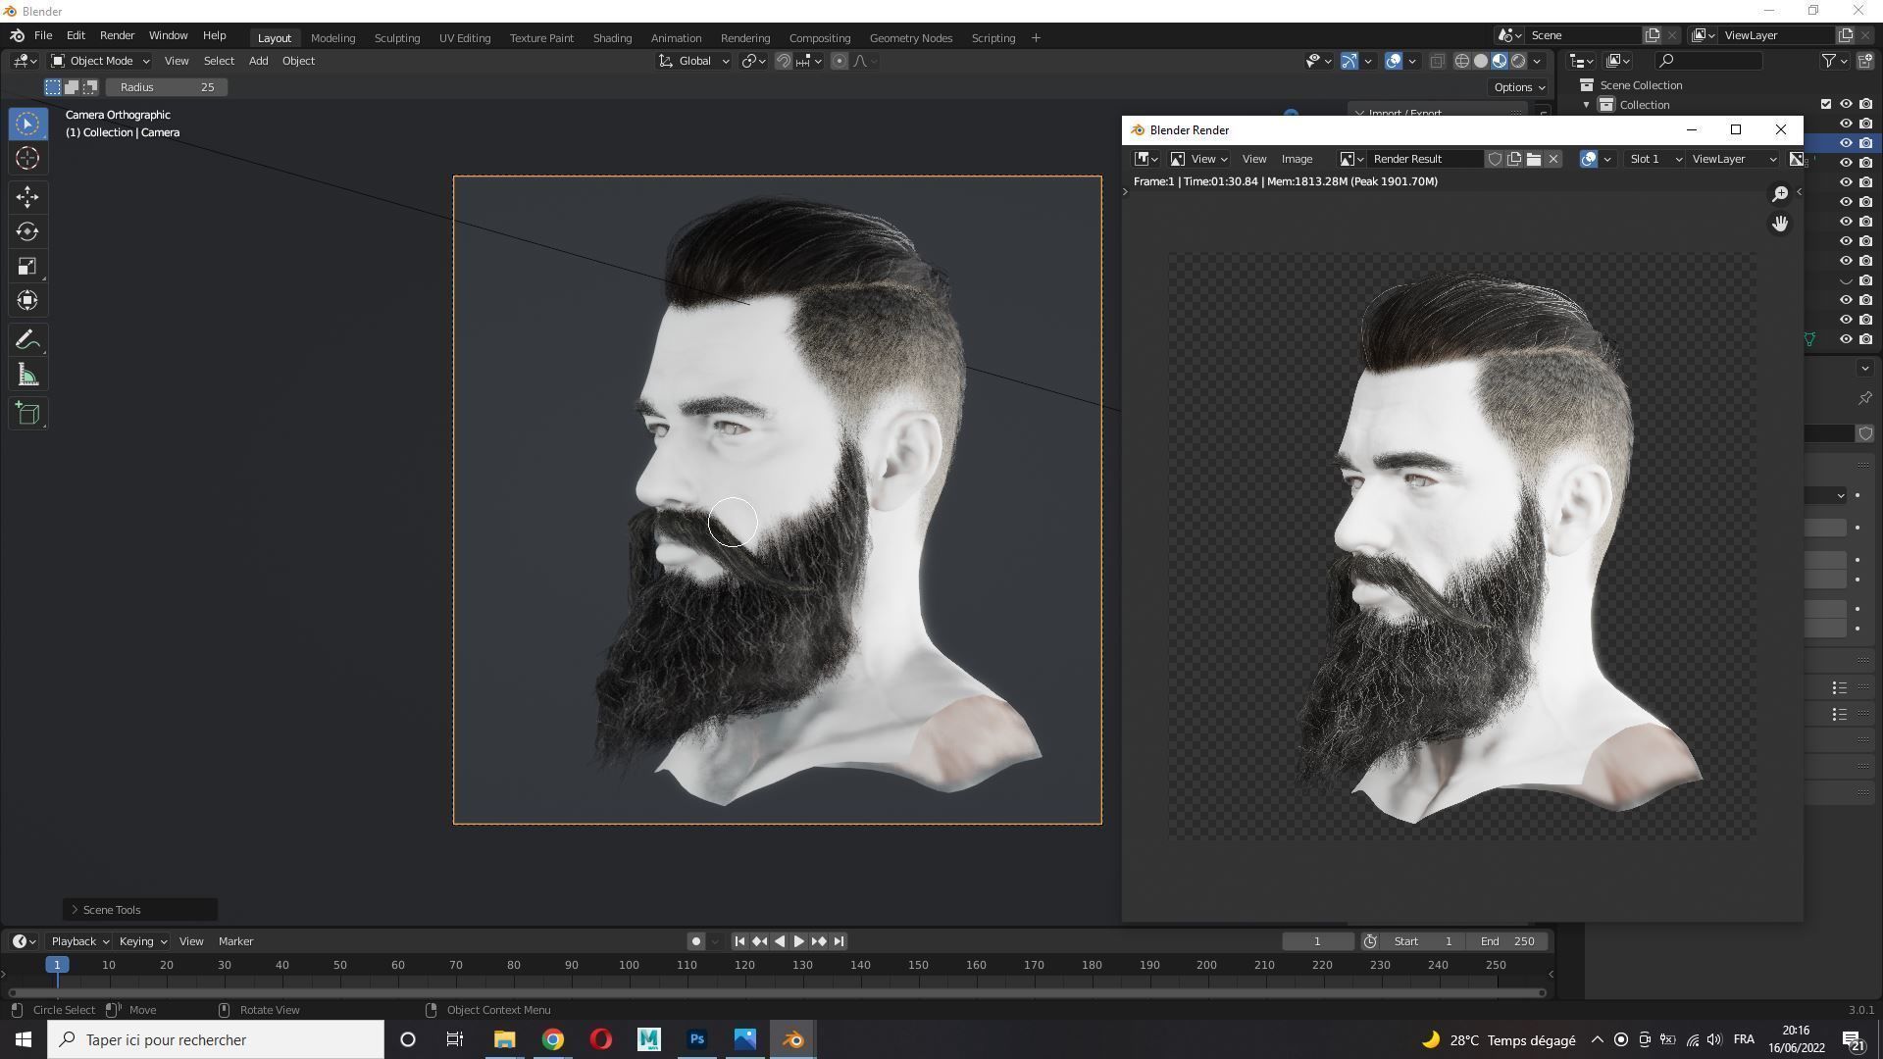Click pan hand icon in Blender Render window
Screen dimensions: 1883x1059
(x=1780, y=224)
